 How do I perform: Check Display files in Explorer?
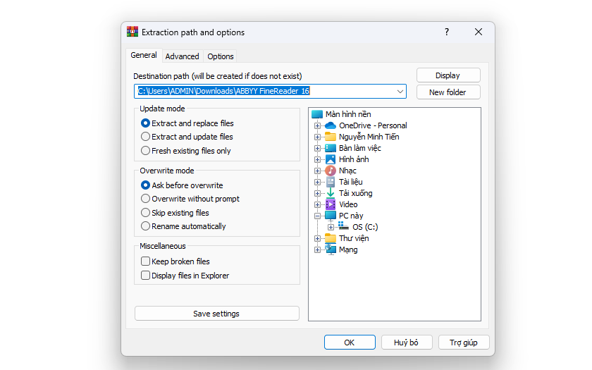pos(145,276)
